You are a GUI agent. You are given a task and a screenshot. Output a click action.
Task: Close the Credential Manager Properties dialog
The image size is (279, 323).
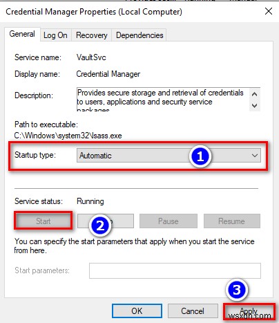269,11
